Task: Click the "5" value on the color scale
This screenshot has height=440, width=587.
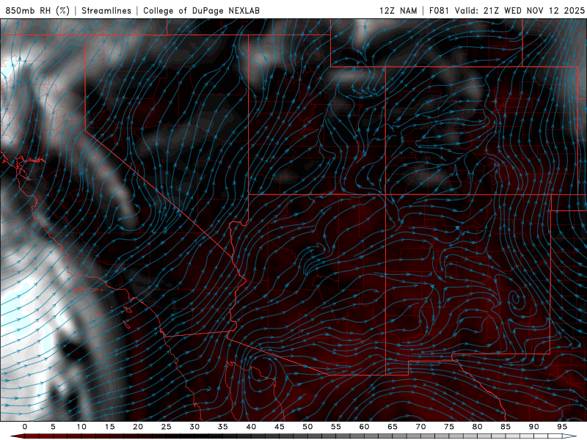Action: 53,427
